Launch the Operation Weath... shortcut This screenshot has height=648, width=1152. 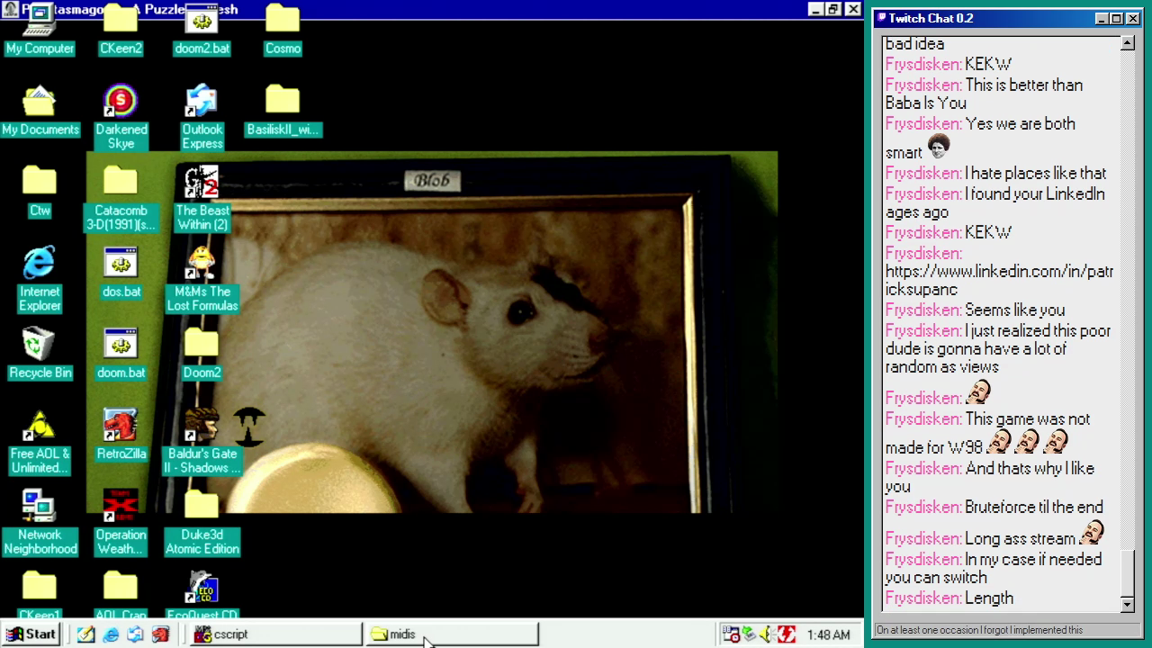coord(121,523)
